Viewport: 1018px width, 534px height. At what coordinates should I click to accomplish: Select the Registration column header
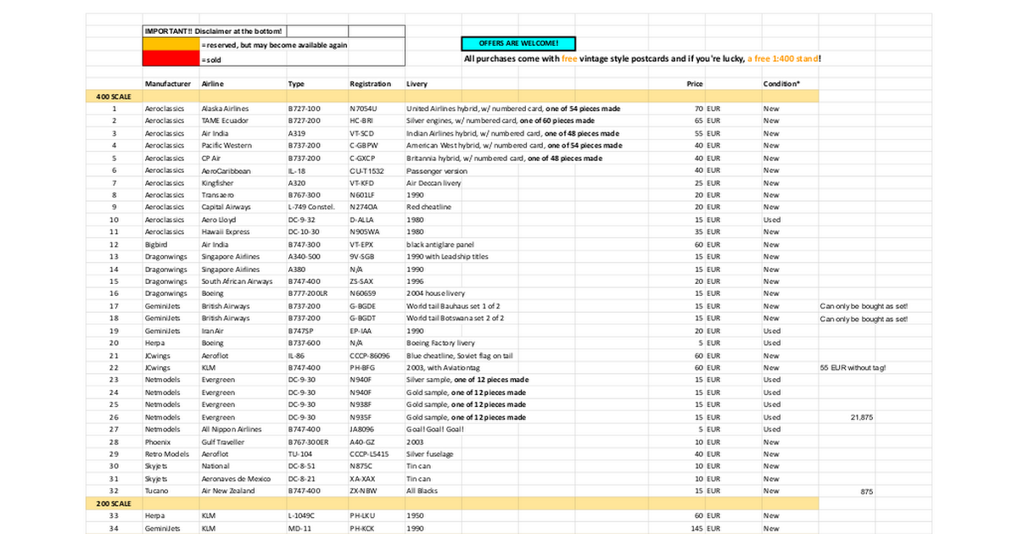(x=370, y=84)
